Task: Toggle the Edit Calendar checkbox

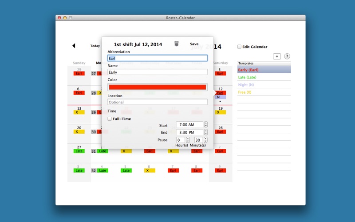Action: click(x=240, y=47)
